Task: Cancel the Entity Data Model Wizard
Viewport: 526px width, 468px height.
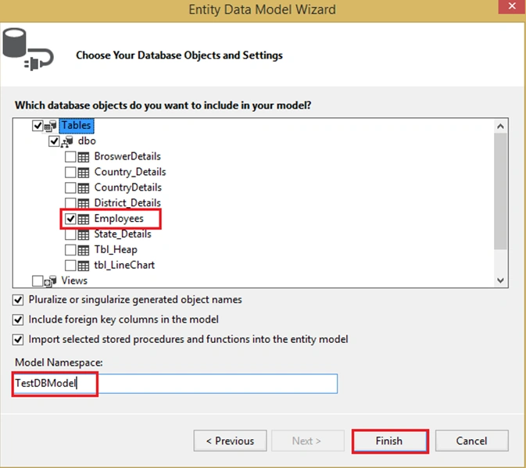Action: point(471,441)
